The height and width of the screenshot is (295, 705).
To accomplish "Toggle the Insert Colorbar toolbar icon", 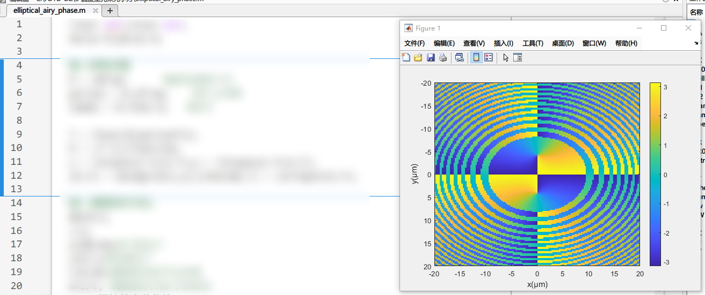I will [476, 57].
